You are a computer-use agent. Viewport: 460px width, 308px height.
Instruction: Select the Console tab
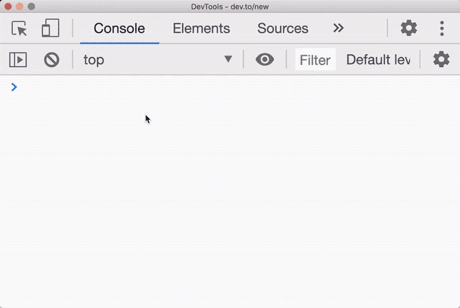point(120,28)
